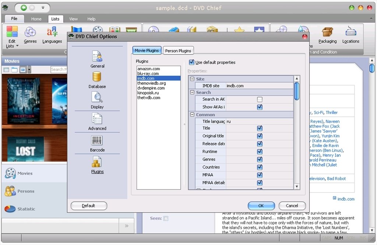
Task: Switch to table view in Movies panel
Action: (x=6, y=70)
